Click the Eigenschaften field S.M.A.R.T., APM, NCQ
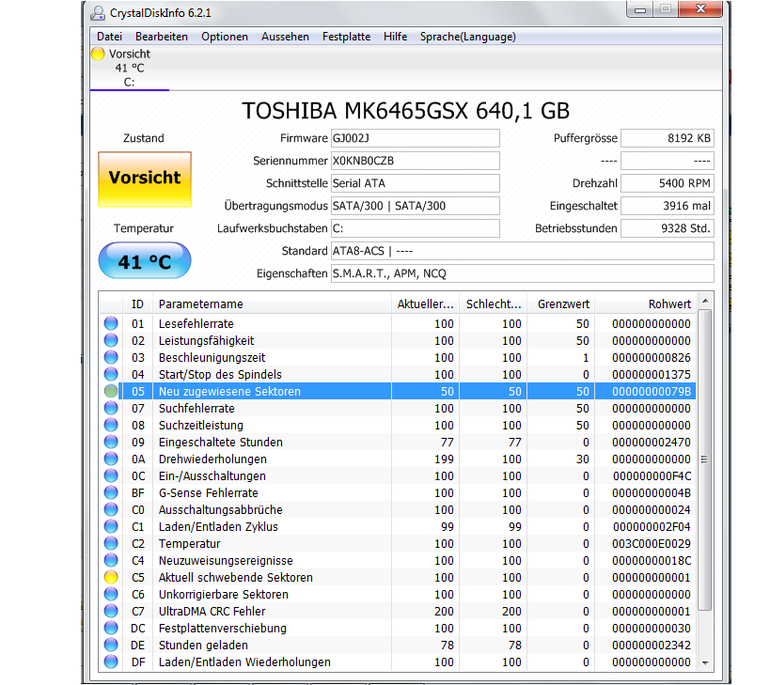This screenshot has width=770, height=685. [523, 273]
